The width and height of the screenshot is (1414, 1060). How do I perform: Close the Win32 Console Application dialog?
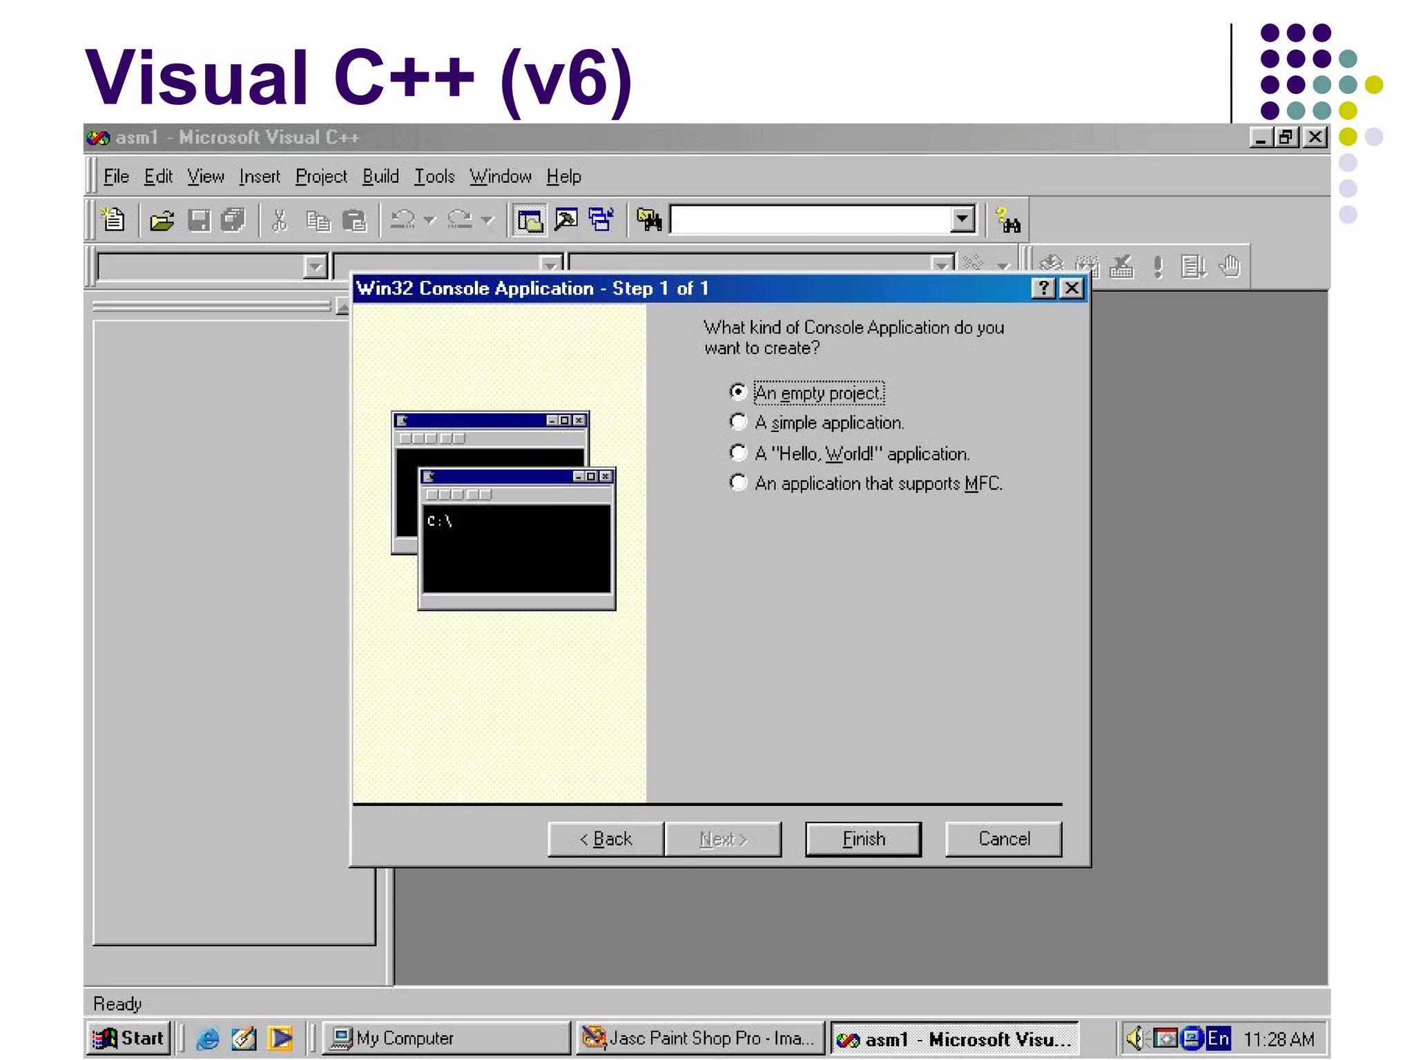[1072, 288]
